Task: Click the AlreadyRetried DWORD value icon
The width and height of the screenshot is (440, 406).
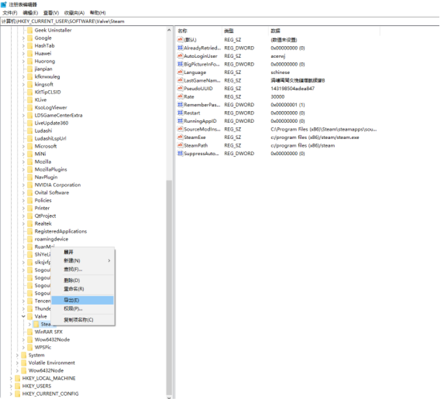Action: pos(180,48)
